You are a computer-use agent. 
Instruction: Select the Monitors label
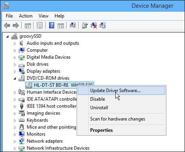click(36, 134)
